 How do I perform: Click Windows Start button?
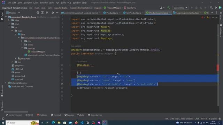point(3,123)
